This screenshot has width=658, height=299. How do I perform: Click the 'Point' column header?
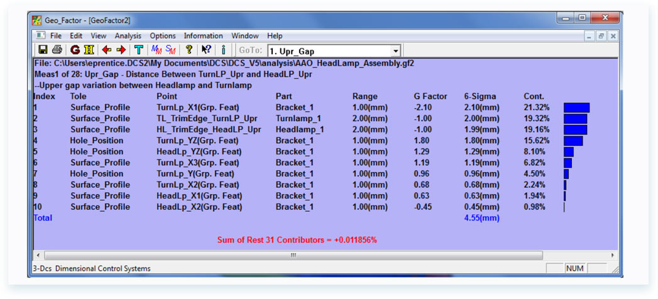click(167, 97)
